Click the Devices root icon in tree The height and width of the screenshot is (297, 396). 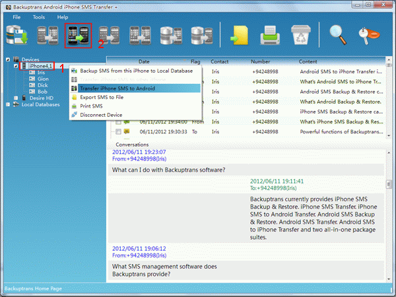click(x=16, y=59)
